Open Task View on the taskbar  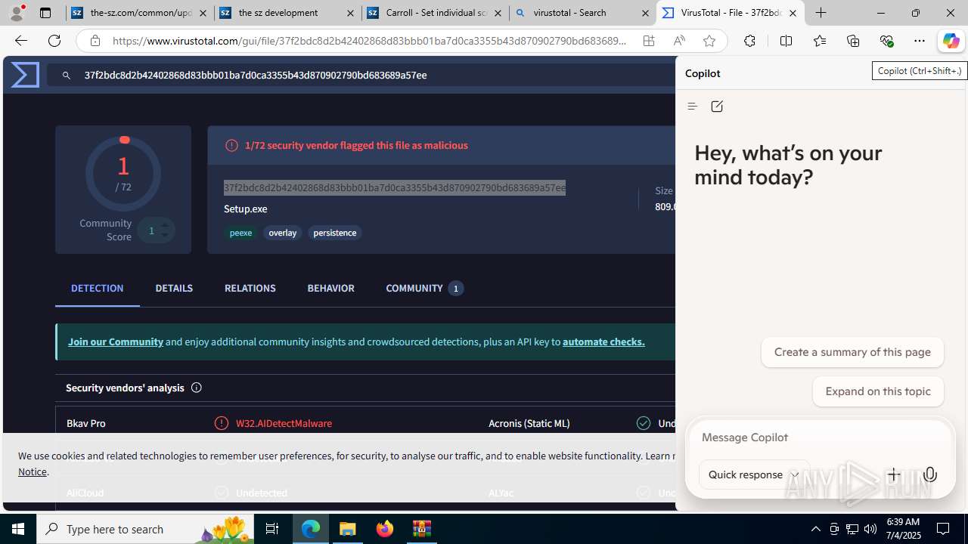tap(272, 529)
